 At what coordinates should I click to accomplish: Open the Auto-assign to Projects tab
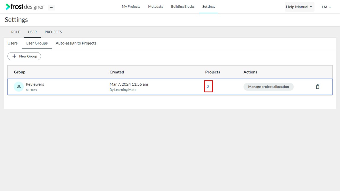click(x=76, y=43)
